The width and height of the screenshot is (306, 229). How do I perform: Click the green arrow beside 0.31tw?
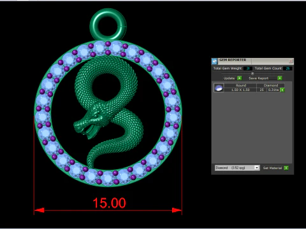(x=282, y=90)
